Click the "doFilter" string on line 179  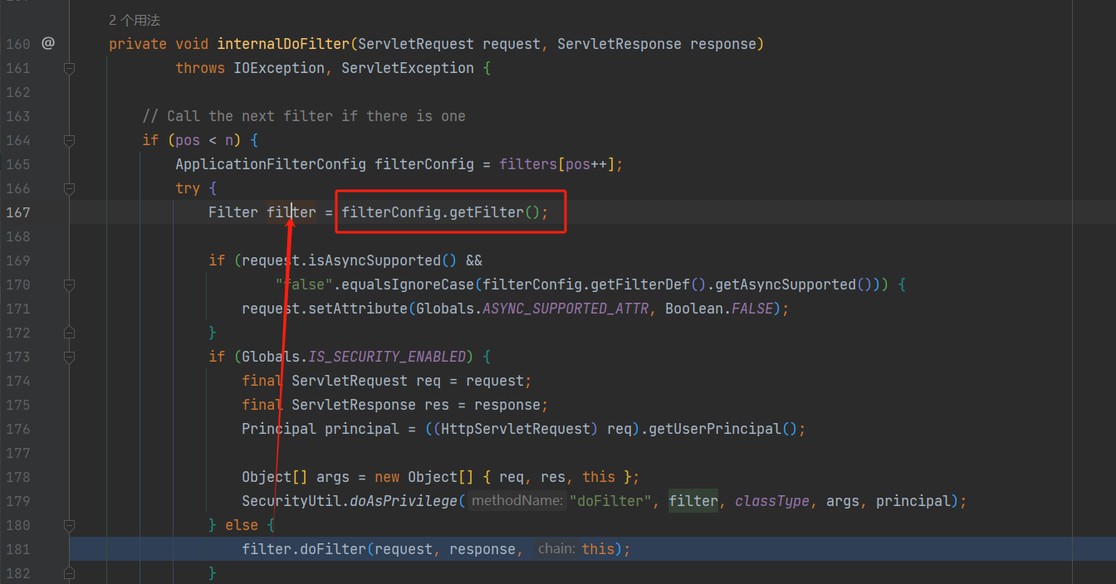pyautogui.click(x=610, y=501)
